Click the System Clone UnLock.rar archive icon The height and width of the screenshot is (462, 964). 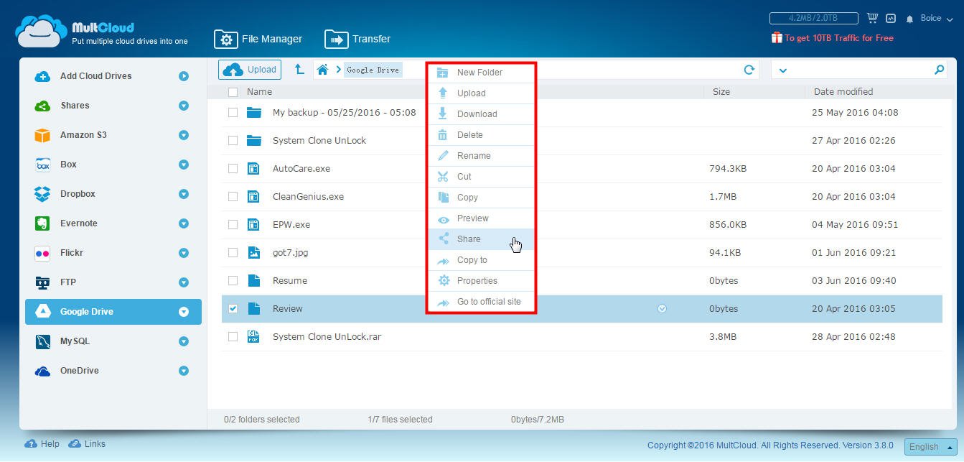253,336
